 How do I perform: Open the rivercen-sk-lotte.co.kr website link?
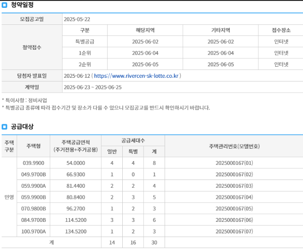(136, 76)
